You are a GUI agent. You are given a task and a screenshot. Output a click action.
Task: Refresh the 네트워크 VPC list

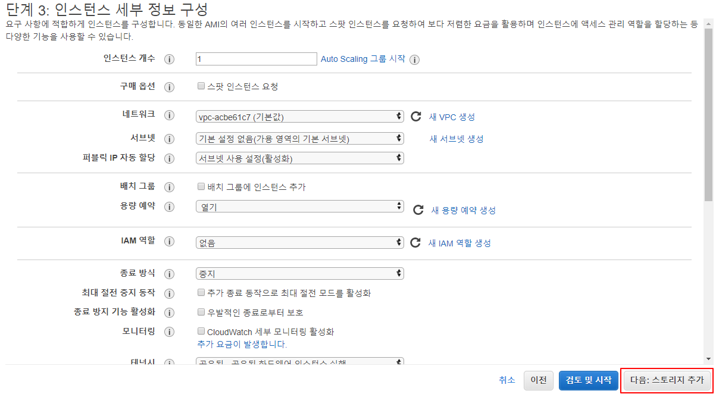pos(416,117)
